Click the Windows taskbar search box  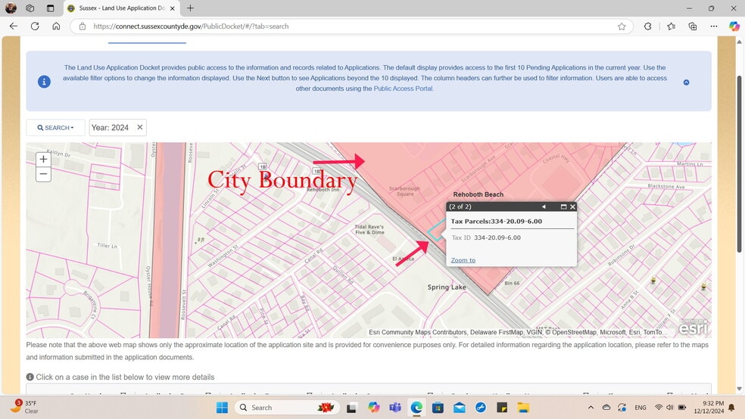(280, 408)
